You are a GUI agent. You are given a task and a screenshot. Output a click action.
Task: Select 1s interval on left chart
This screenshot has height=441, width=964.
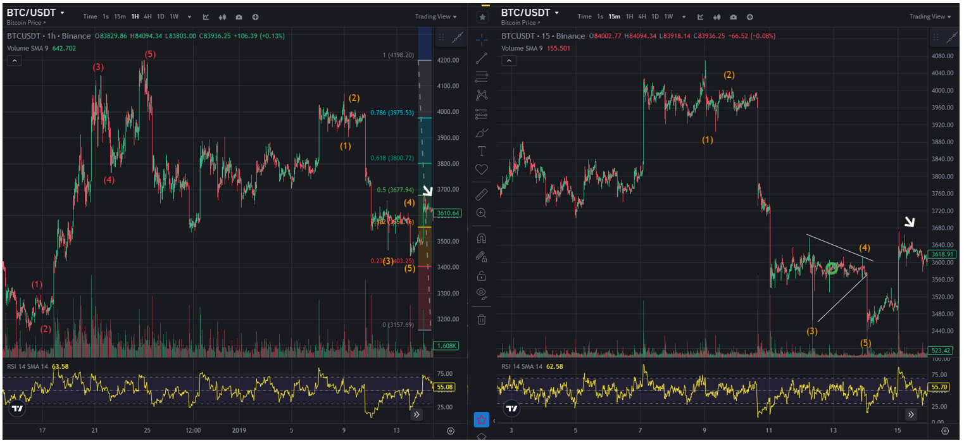coord(105,16)
